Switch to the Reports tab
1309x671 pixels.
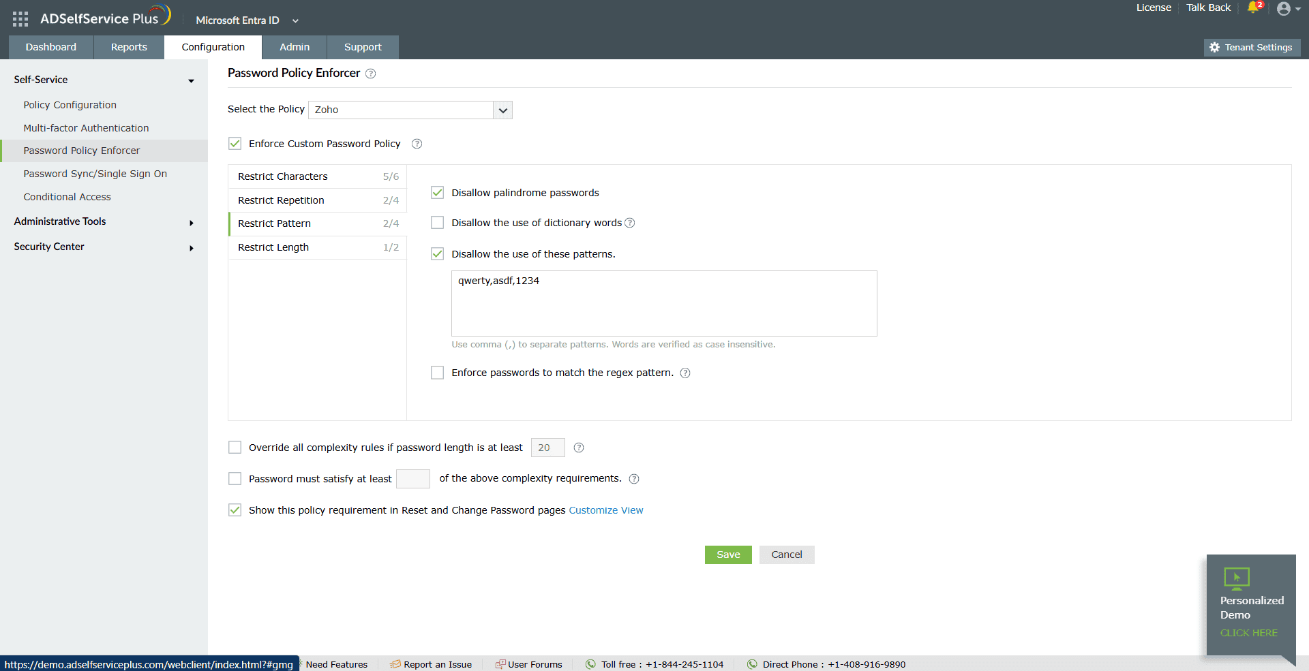(x=129, y=47)
